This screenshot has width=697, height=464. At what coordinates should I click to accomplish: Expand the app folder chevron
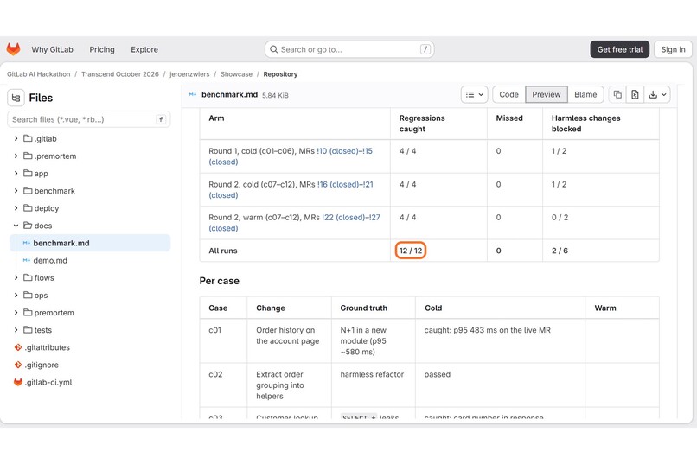pyautogui.click(x=16, y=173)
